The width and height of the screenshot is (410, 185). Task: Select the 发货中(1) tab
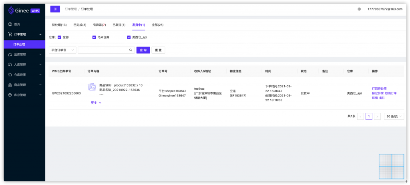(139, 25)
